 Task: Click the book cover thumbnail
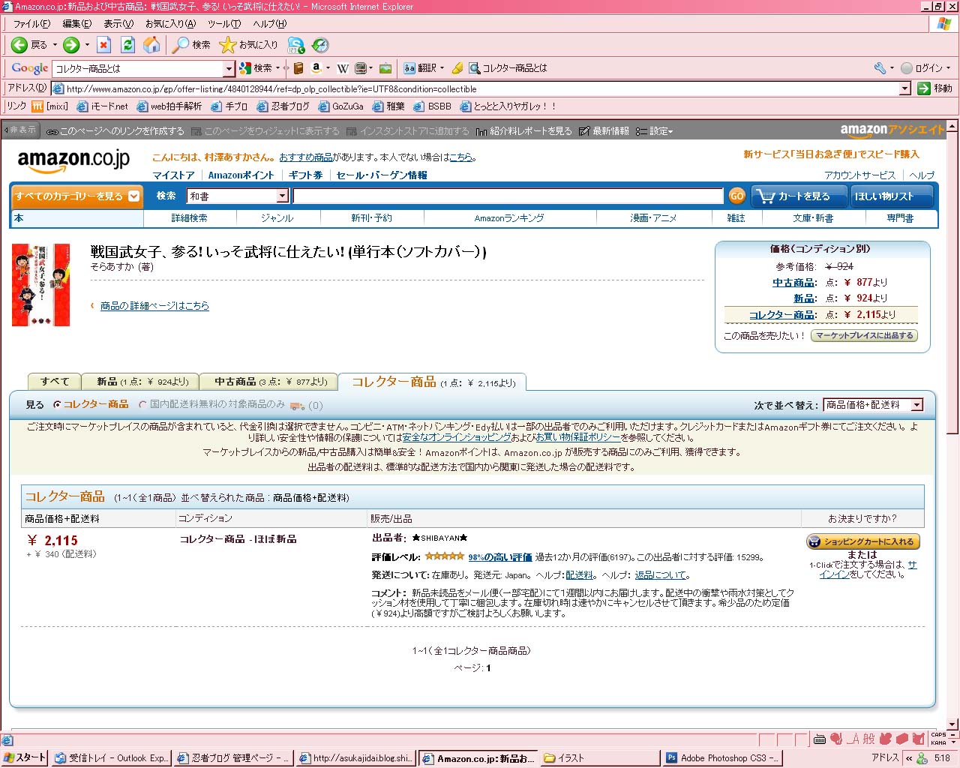(x=41, y=284)
